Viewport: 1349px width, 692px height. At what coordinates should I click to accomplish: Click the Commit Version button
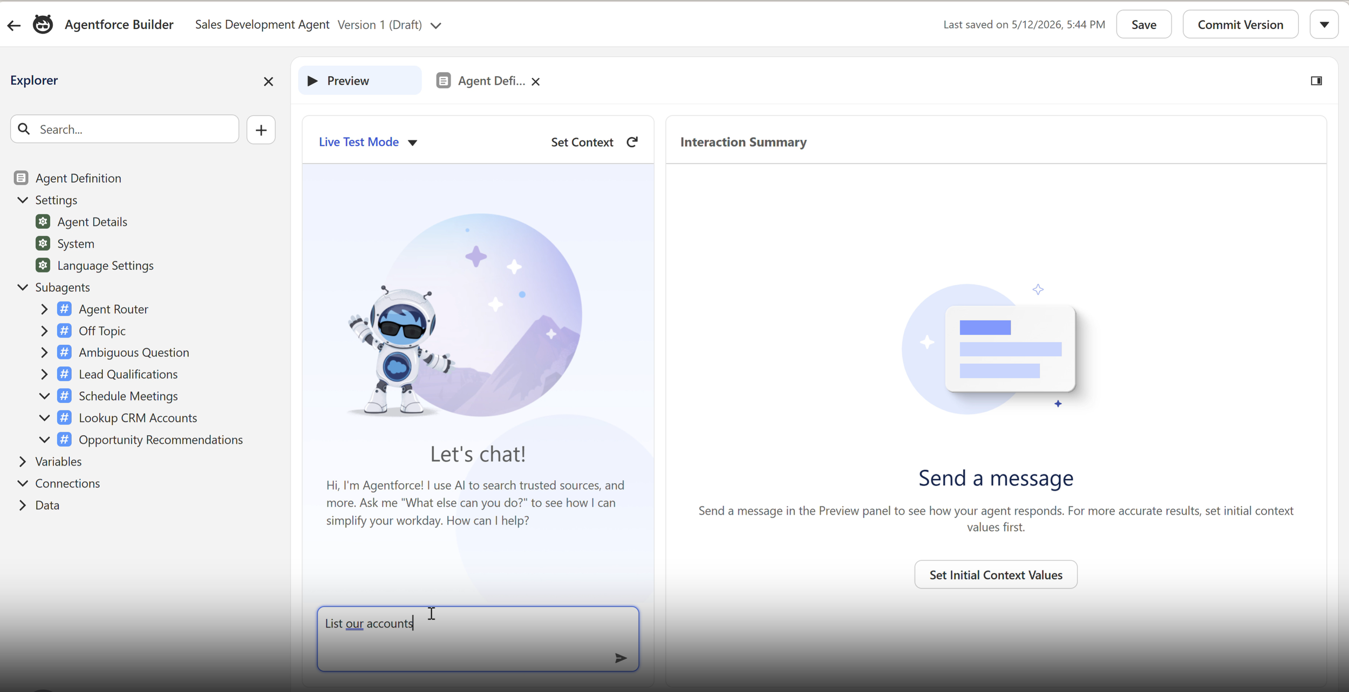click(x=1241, y=24)
